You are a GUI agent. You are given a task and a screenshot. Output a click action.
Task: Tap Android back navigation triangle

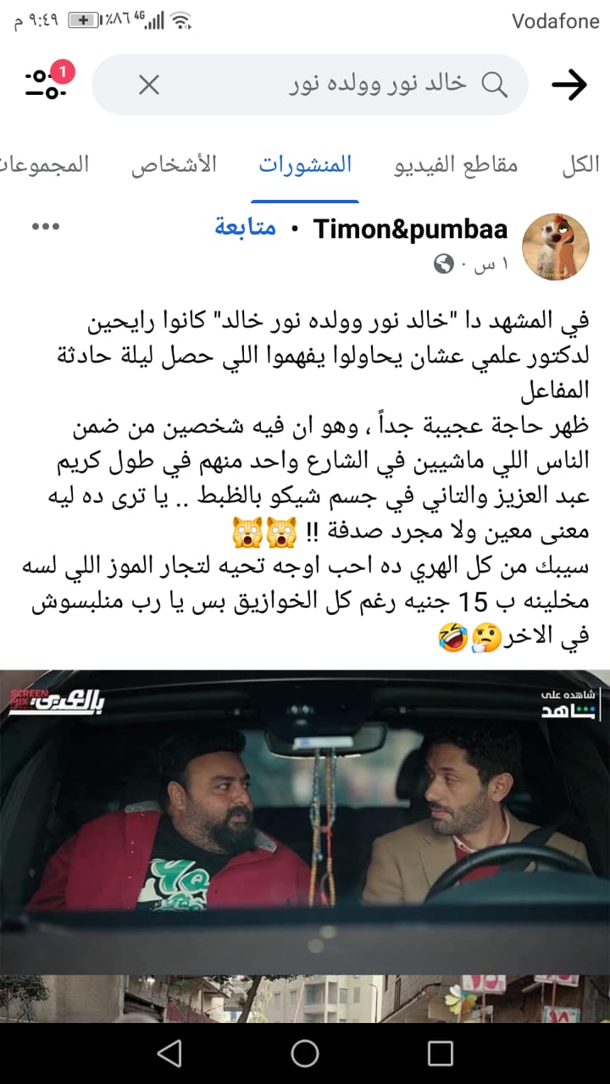tap(169, 1053)
